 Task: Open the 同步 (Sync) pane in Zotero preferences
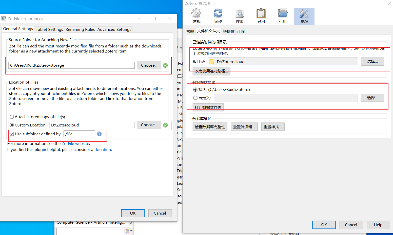pos(218,16)
